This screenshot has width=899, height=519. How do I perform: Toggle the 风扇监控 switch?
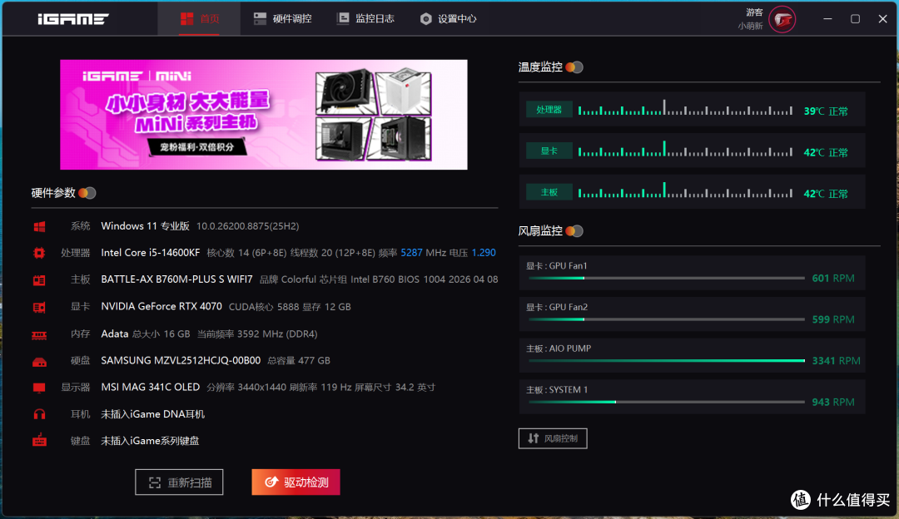coord(574,231)
